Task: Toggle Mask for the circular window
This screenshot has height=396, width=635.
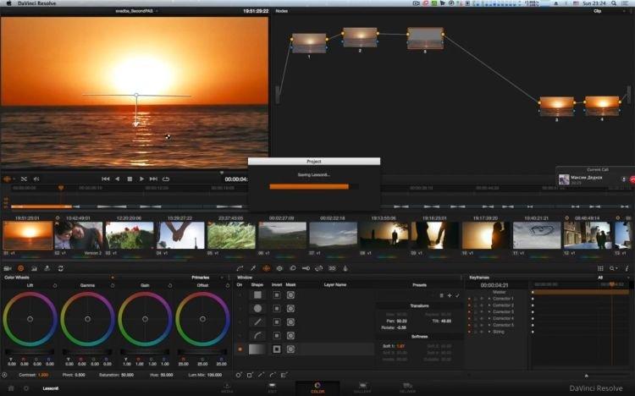Action: click(290, 309)
